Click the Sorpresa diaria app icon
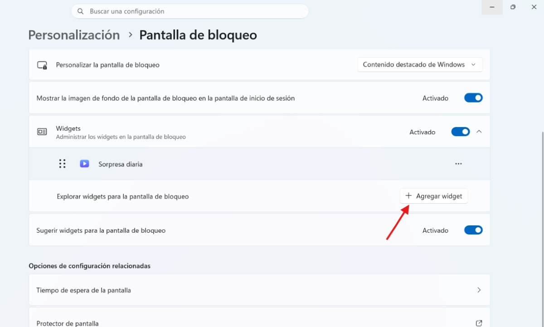This screenshot has width=544, height=327. click(84, 164)
